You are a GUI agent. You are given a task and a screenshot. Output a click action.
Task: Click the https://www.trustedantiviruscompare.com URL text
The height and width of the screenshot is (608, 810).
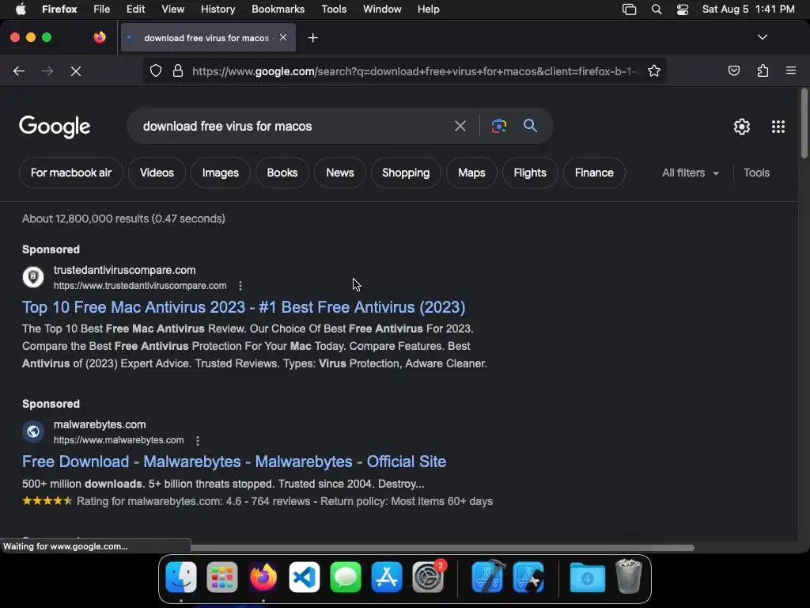(x=140, y=285)
